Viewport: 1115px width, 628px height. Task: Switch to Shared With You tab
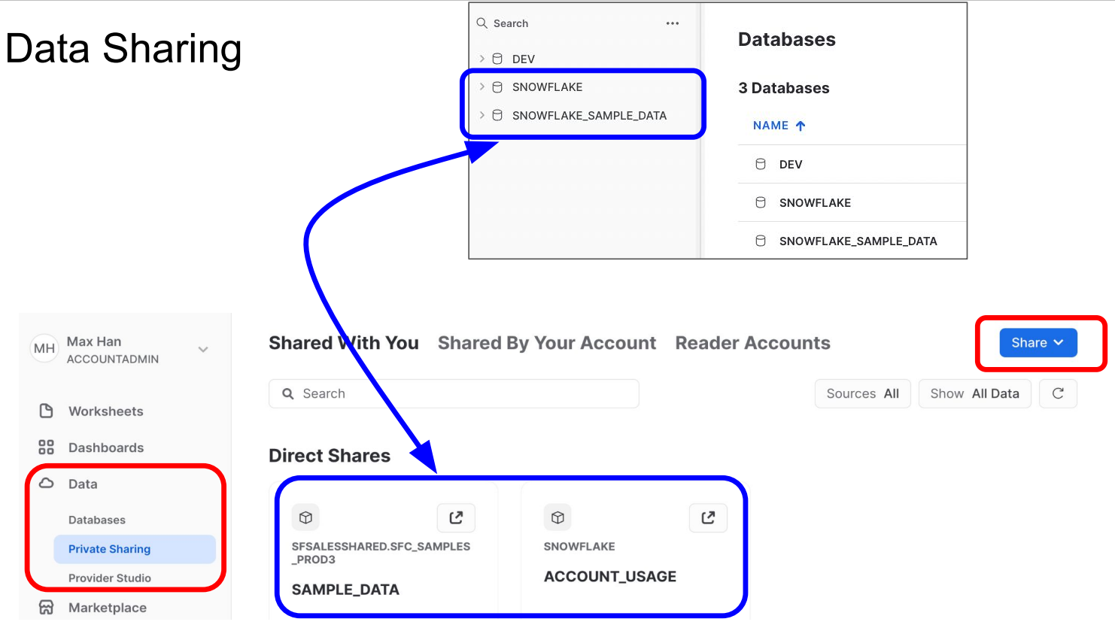point(344,343)
